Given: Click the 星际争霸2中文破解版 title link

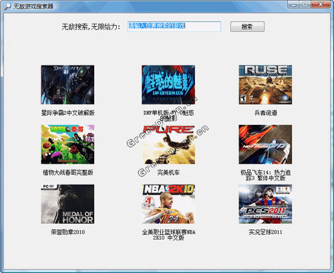Looking at the screenshot, I should [x=67, y=113].
